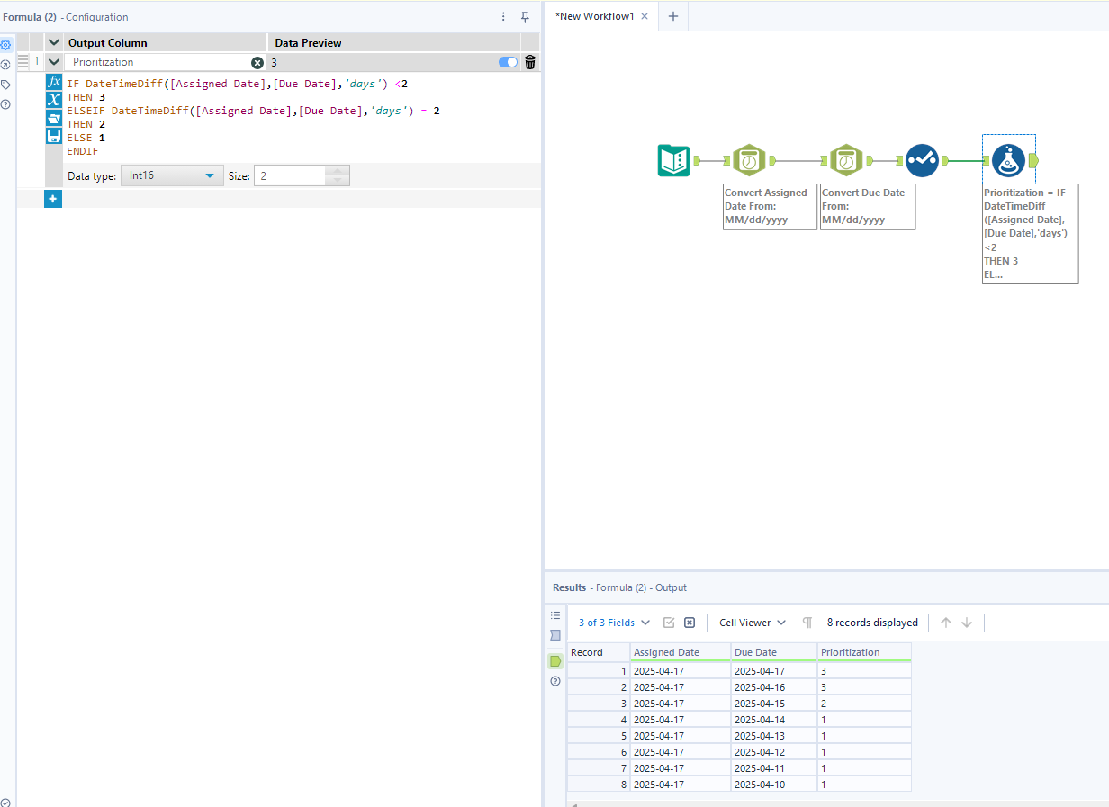Toggle whitespace display with the paragraph icon

point(807,622)
